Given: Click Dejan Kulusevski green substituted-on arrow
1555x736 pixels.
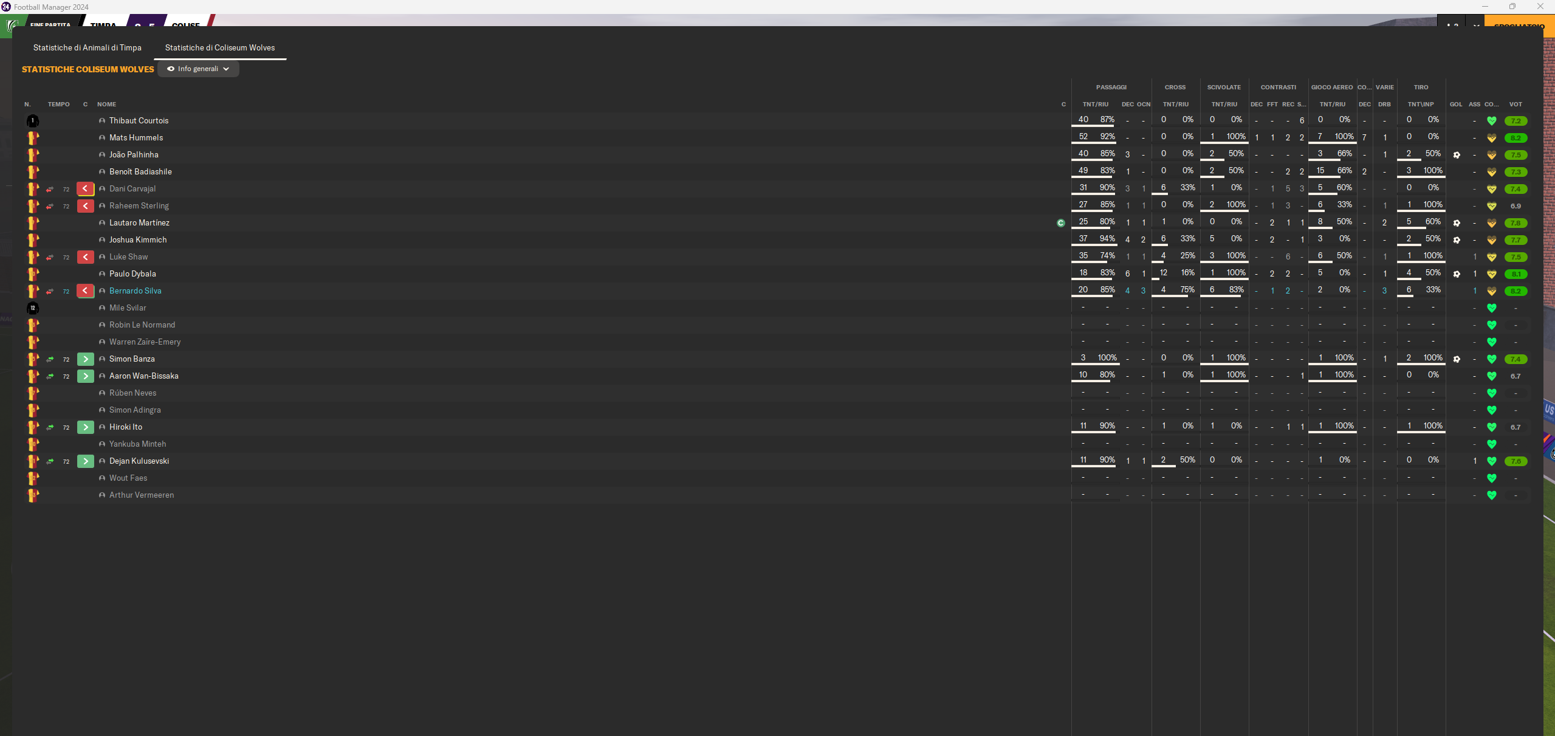Looking at the screenshot, I should coord(86,461).
